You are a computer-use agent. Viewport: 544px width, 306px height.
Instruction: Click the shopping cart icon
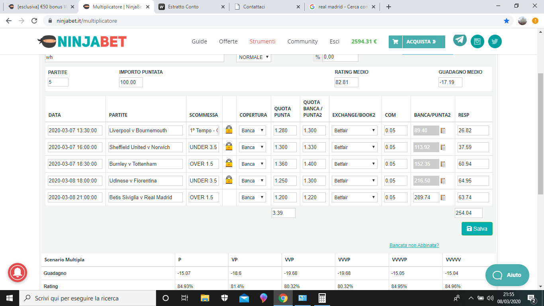click(x=395, y=41)
